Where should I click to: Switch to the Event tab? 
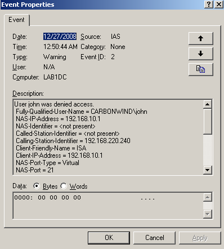[16, 20]
